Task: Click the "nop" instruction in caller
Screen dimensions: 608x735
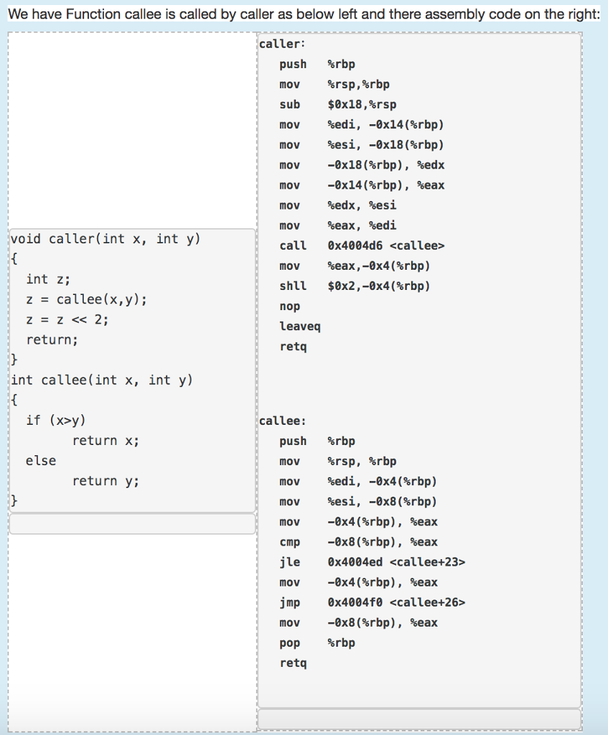Action: click(290, 306)
